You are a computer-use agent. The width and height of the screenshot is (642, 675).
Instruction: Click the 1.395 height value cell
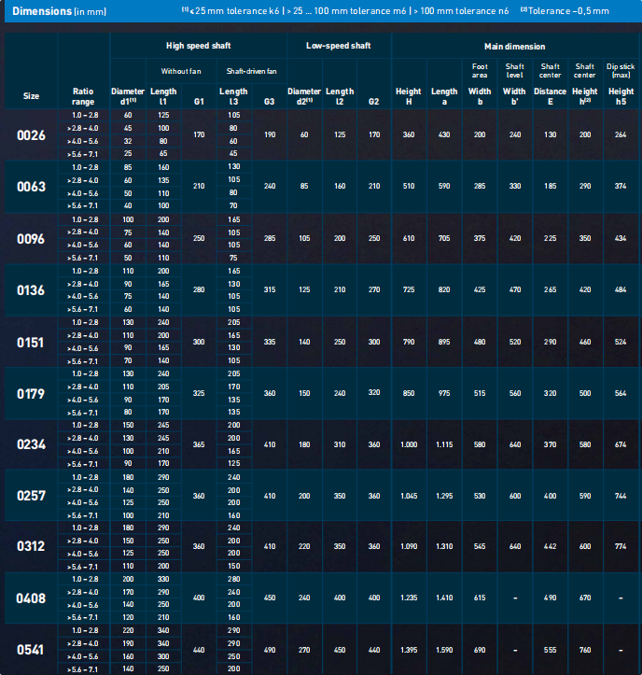[x=409, y=650]
